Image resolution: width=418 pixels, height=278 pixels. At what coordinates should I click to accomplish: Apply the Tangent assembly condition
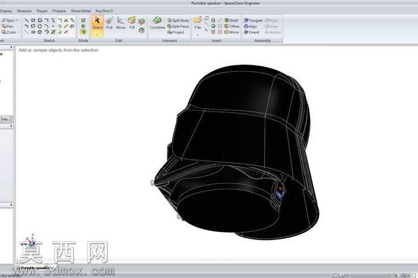(x=254, y=20)
